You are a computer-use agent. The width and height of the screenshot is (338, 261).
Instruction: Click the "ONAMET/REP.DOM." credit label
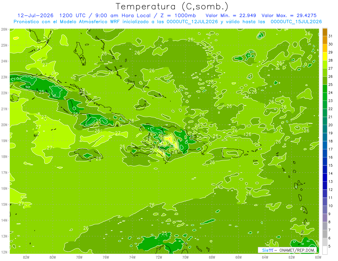tap(297, 250)
